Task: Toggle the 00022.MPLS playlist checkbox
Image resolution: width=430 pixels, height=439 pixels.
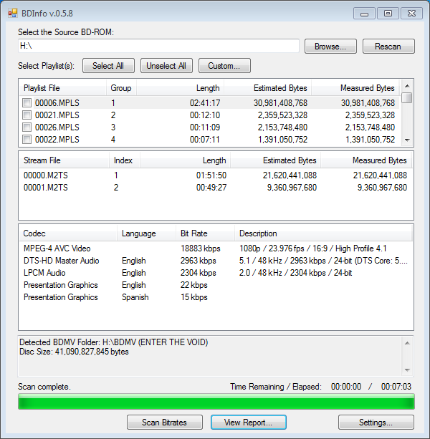Action: 27,140
